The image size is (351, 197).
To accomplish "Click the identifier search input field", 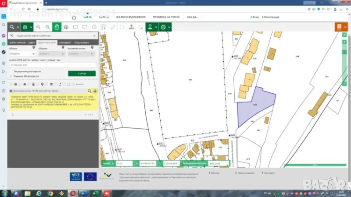I will [52, 65].
